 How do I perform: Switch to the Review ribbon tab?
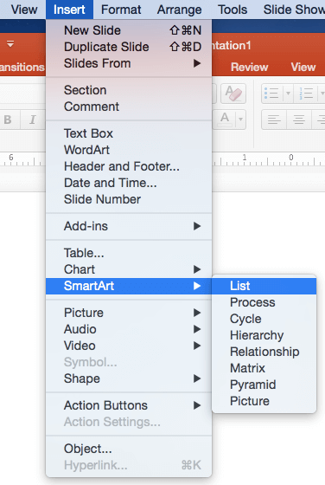pos(250,68)
